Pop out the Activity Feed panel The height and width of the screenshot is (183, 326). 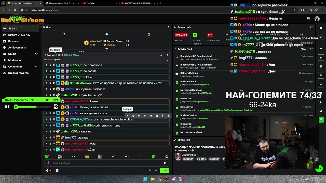point(311,49)
